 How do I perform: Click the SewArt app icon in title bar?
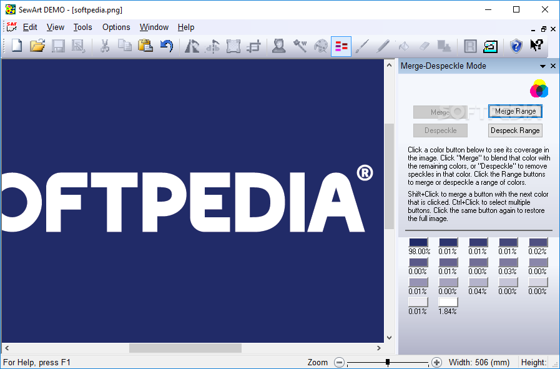point(11,9)
